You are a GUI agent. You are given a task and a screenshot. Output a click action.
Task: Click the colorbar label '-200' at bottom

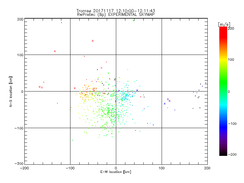[x=232, y=154]
